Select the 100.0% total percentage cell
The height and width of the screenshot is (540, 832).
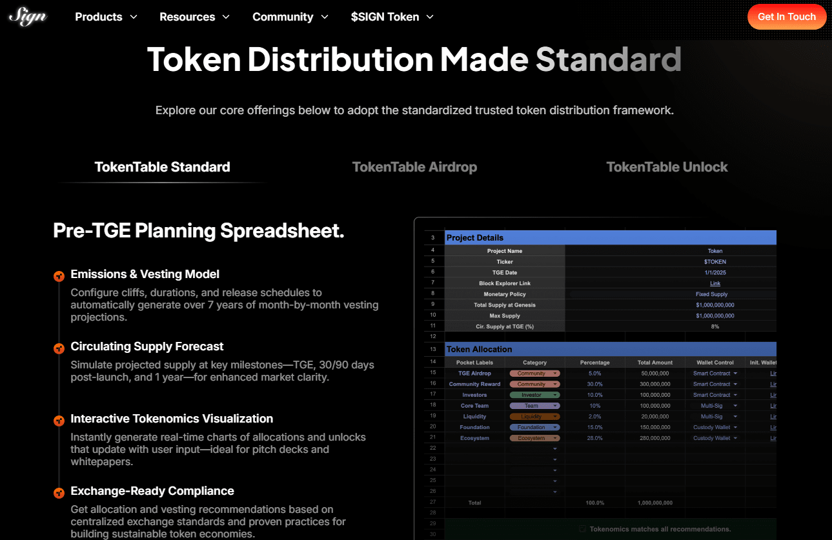(594, 503)
